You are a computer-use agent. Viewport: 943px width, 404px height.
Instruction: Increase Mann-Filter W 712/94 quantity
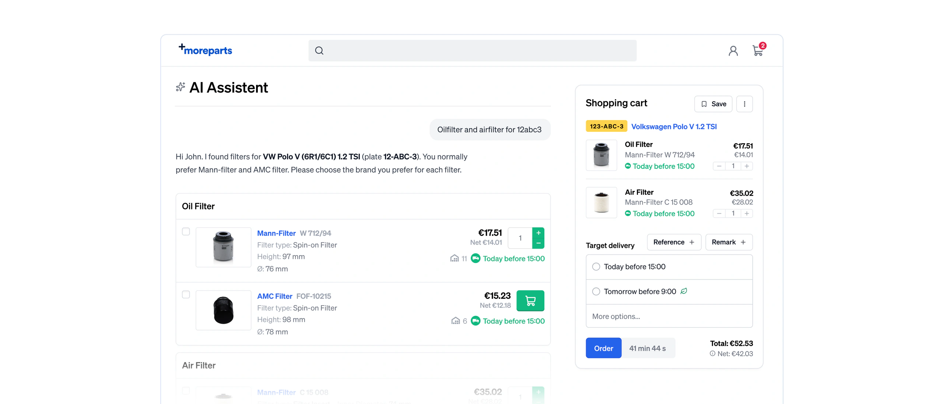(x=539, y=233)
